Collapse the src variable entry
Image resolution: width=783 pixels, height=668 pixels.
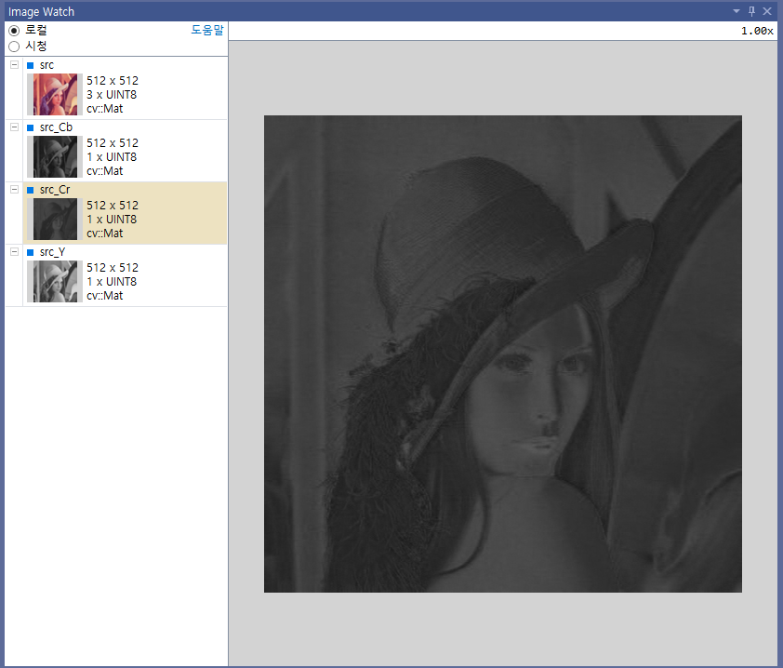(15, 64)
